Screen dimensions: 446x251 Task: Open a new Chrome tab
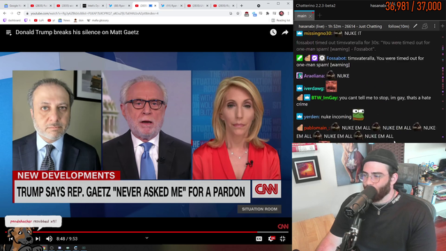click(242, 6)
